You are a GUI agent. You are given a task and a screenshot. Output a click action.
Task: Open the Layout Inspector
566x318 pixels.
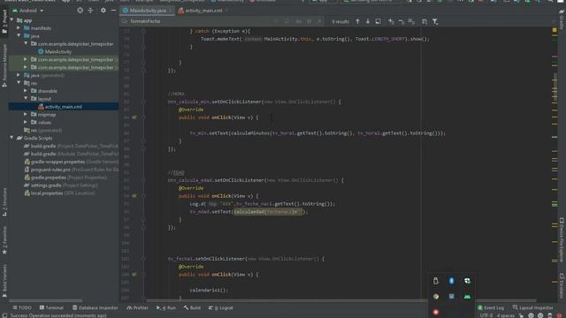click(x=532, y=308)
